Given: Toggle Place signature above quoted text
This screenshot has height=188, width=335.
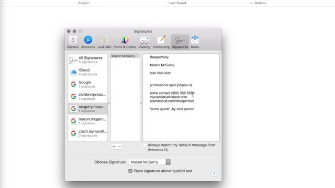Looking at the screenshot, I should 130,171.
